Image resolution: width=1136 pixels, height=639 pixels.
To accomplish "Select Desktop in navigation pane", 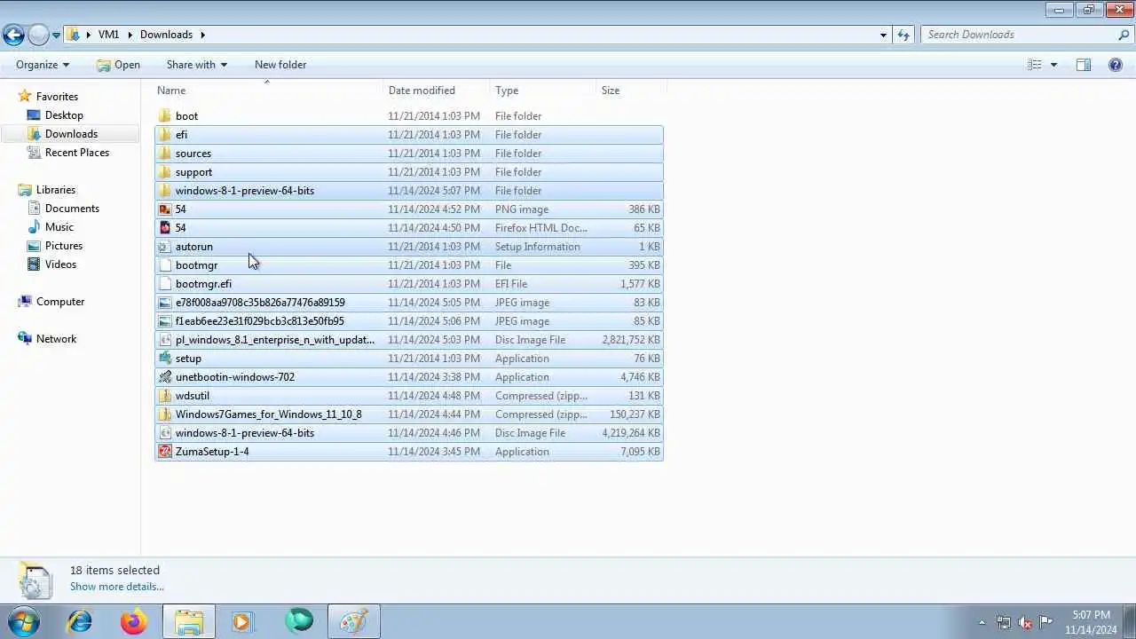I will click(x=64, y=115).
